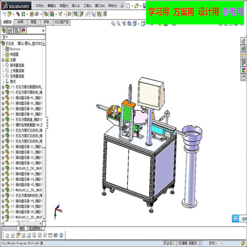
Task: Click the Show Hidden Components icon
Action: 46,14
